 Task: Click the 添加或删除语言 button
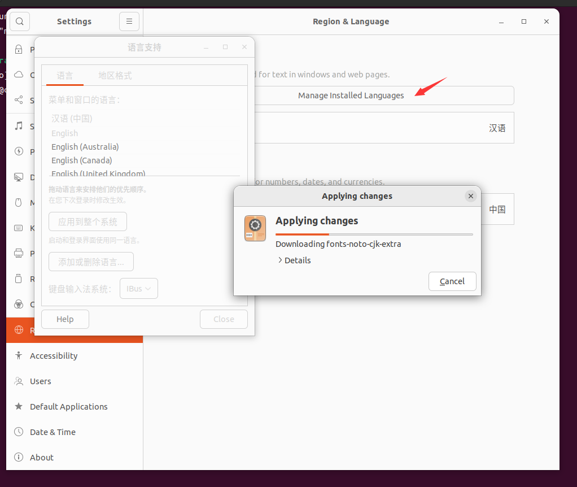[x=91, y=262]
